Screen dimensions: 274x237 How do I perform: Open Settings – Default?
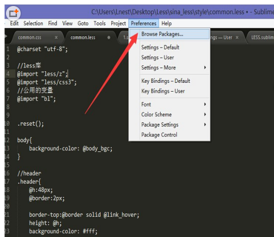pos(169,47)
